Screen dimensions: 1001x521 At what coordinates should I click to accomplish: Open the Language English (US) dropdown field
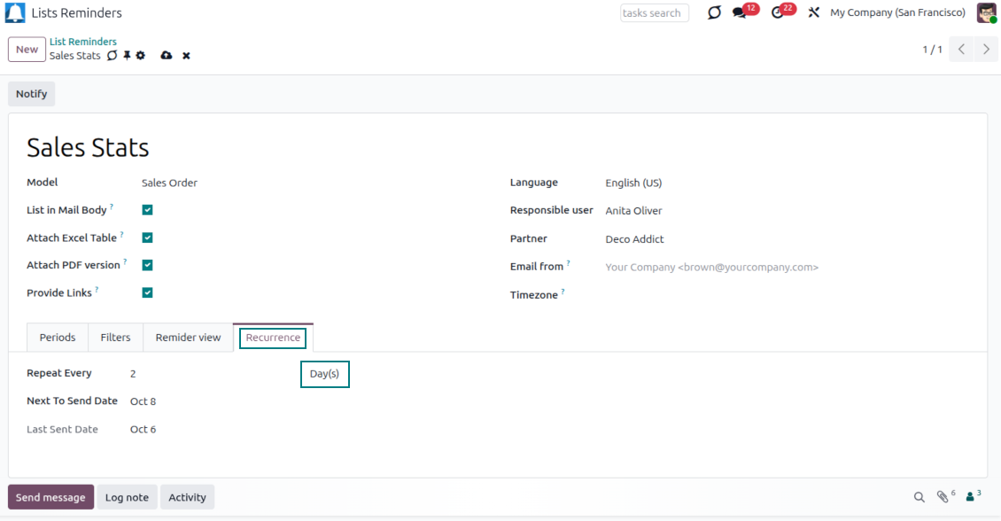click(633, 183)
